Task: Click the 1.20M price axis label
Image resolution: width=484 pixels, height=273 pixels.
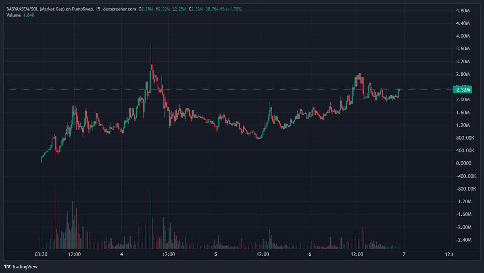Action: point(463,125)
